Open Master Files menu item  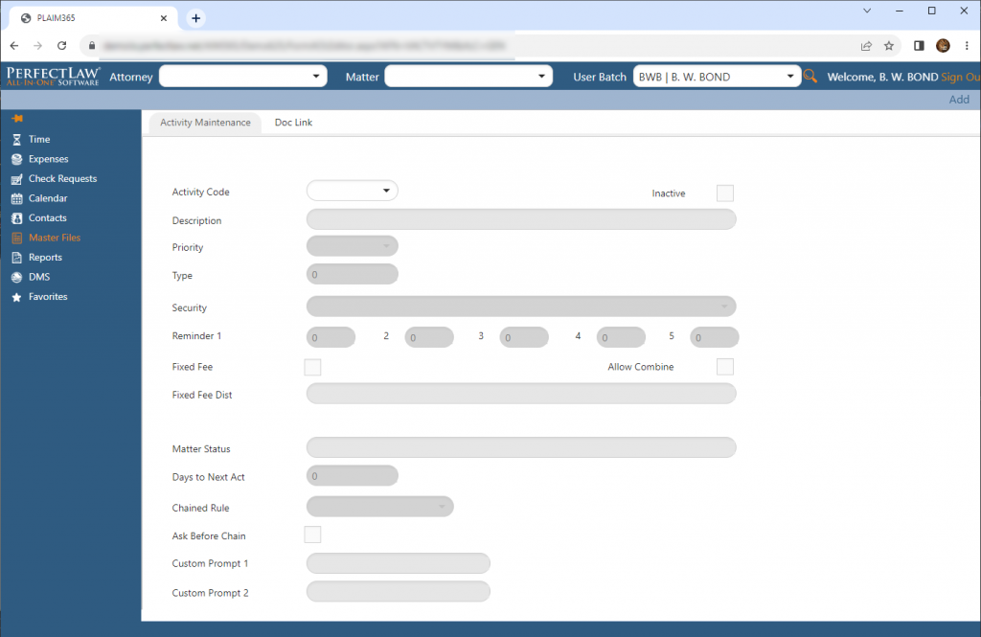click(55, 238)
